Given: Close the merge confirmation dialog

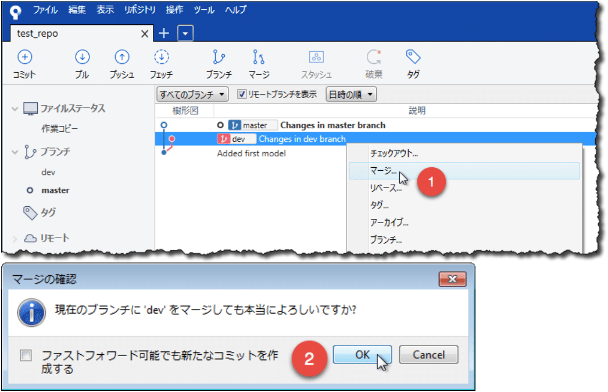Looking at the screenshot, I should click(452, 279).
